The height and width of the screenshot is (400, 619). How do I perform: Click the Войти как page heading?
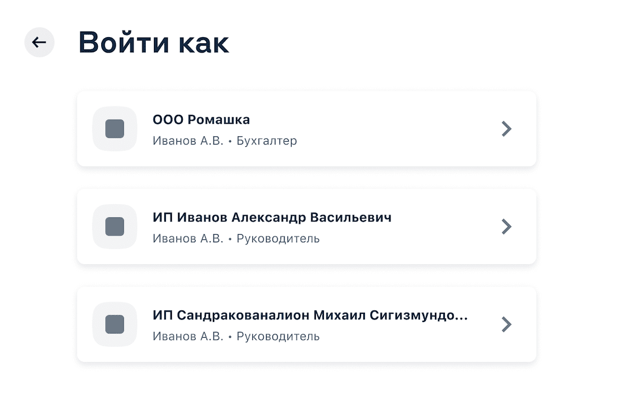point(154,42)
